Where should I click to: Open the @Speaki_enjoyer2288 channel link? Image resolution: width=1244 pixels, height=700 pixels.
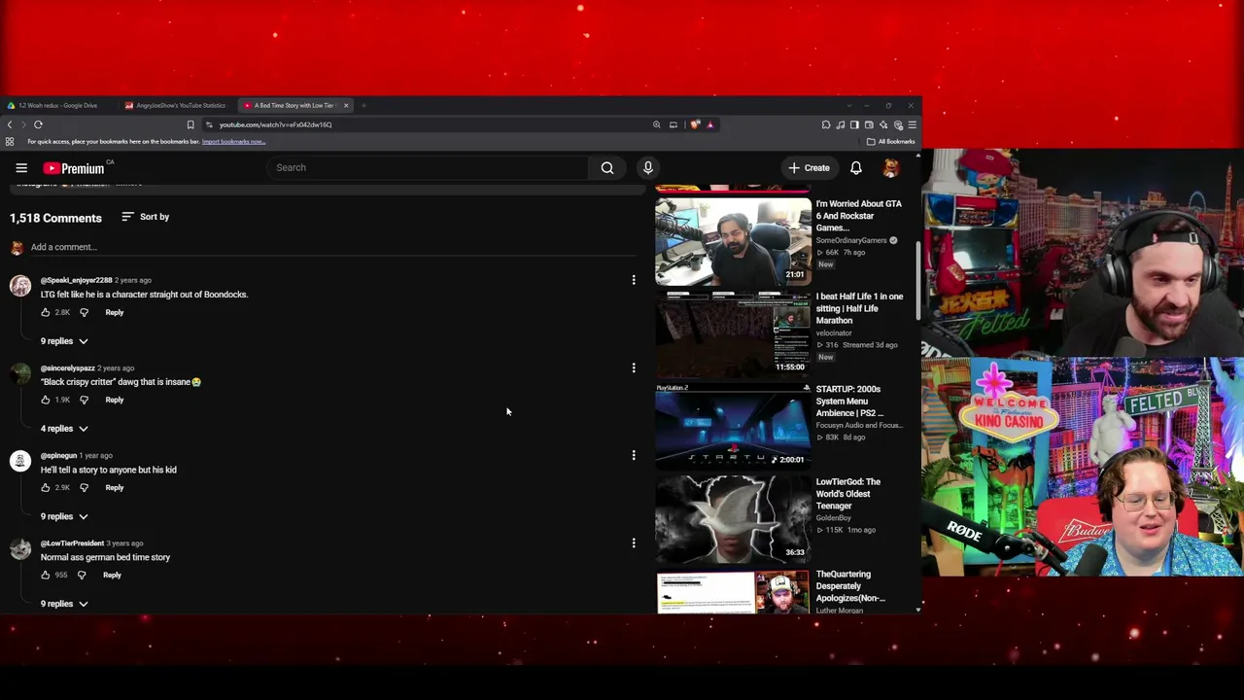tap(76, 280)
